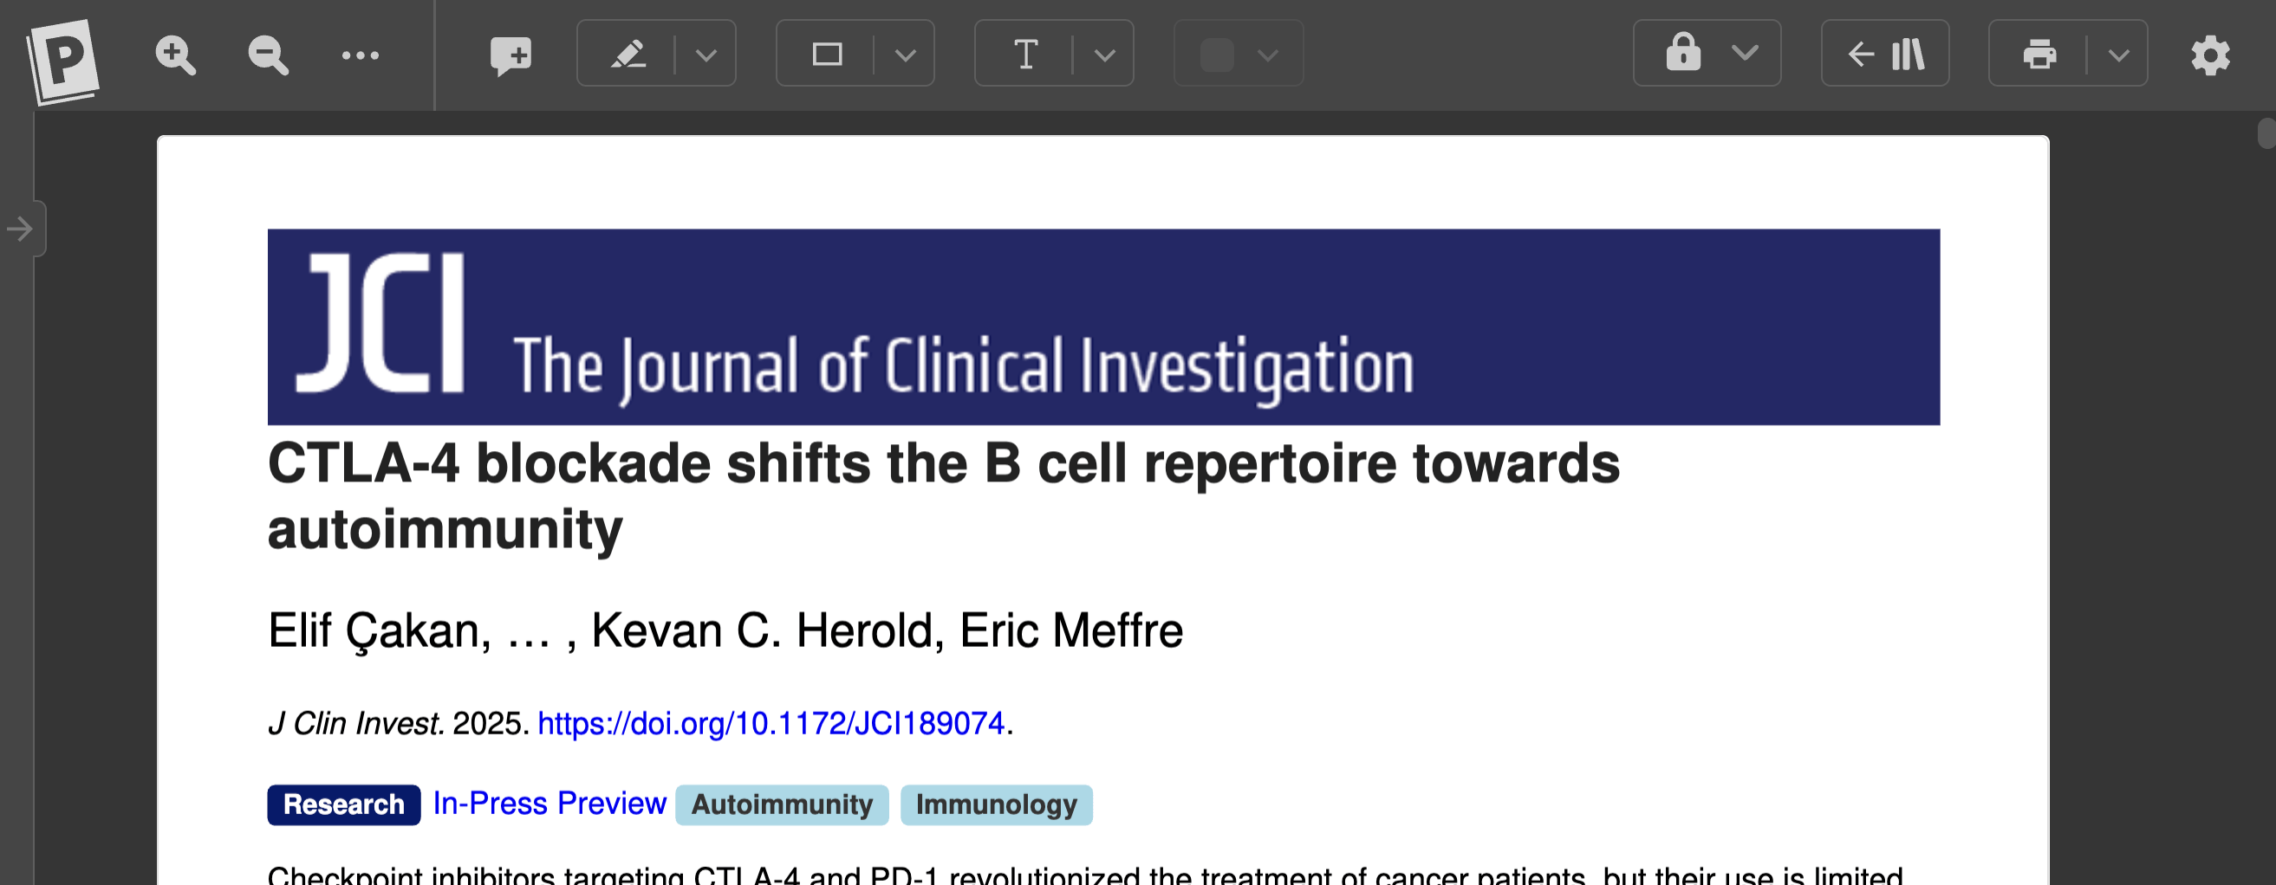Open the settings gear

tap(2211, 55)
